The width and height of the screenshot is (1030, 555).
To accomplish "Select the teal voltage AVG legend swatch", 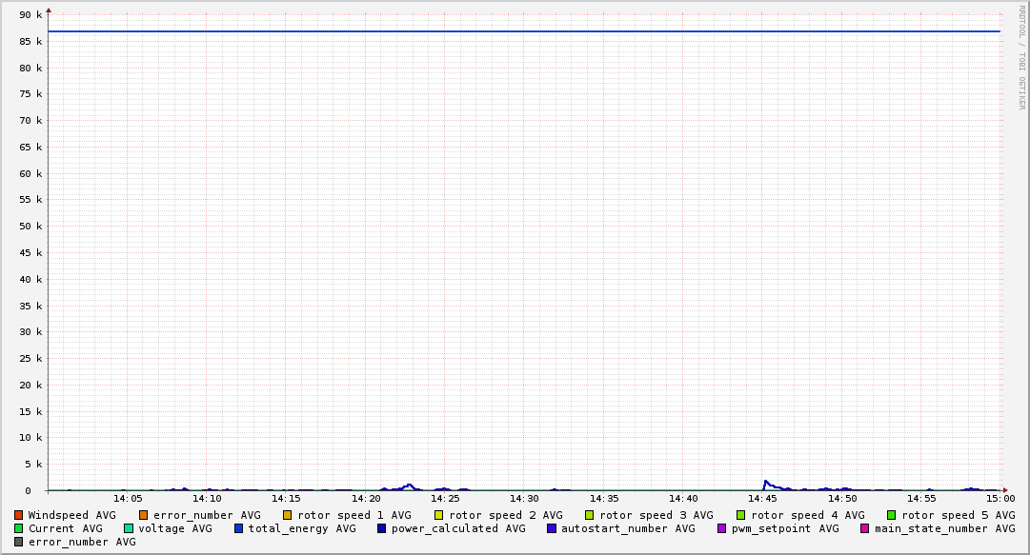I will (x=129, y=528).
